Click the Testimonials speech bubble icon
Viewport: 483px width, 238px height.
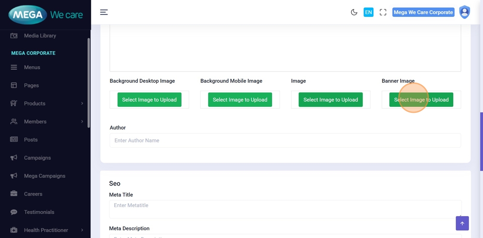14,212
